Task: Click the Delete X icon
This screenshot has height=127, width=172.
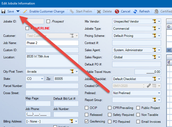Action: click(99, 11)
